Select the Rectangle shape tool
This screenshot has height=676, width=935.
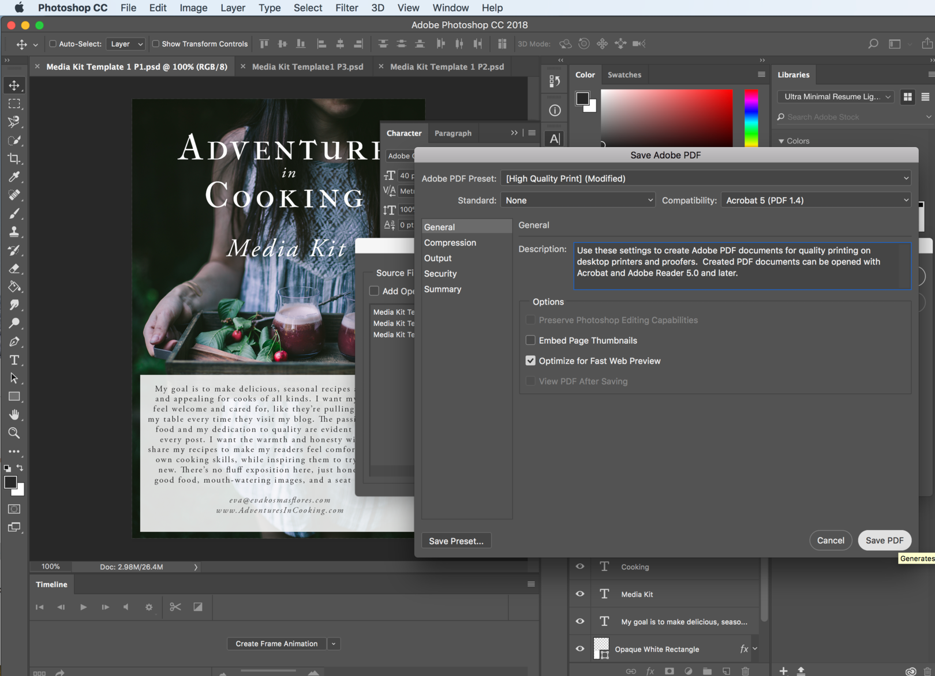[x=14, y=396]
